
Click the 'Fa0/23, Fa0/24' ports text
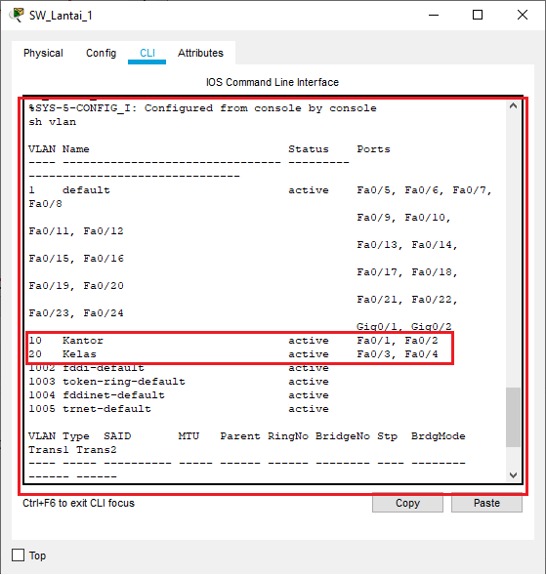pos(76,312)
